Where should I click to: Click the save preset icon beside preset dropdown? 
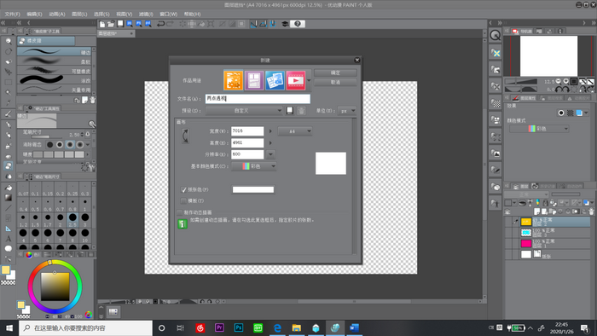pos(290,110)
